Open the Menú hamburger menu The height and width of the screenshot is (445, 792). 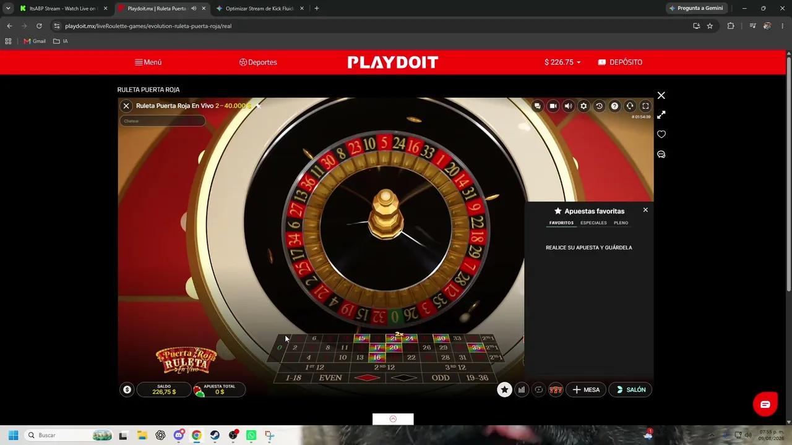click(148, 62)
